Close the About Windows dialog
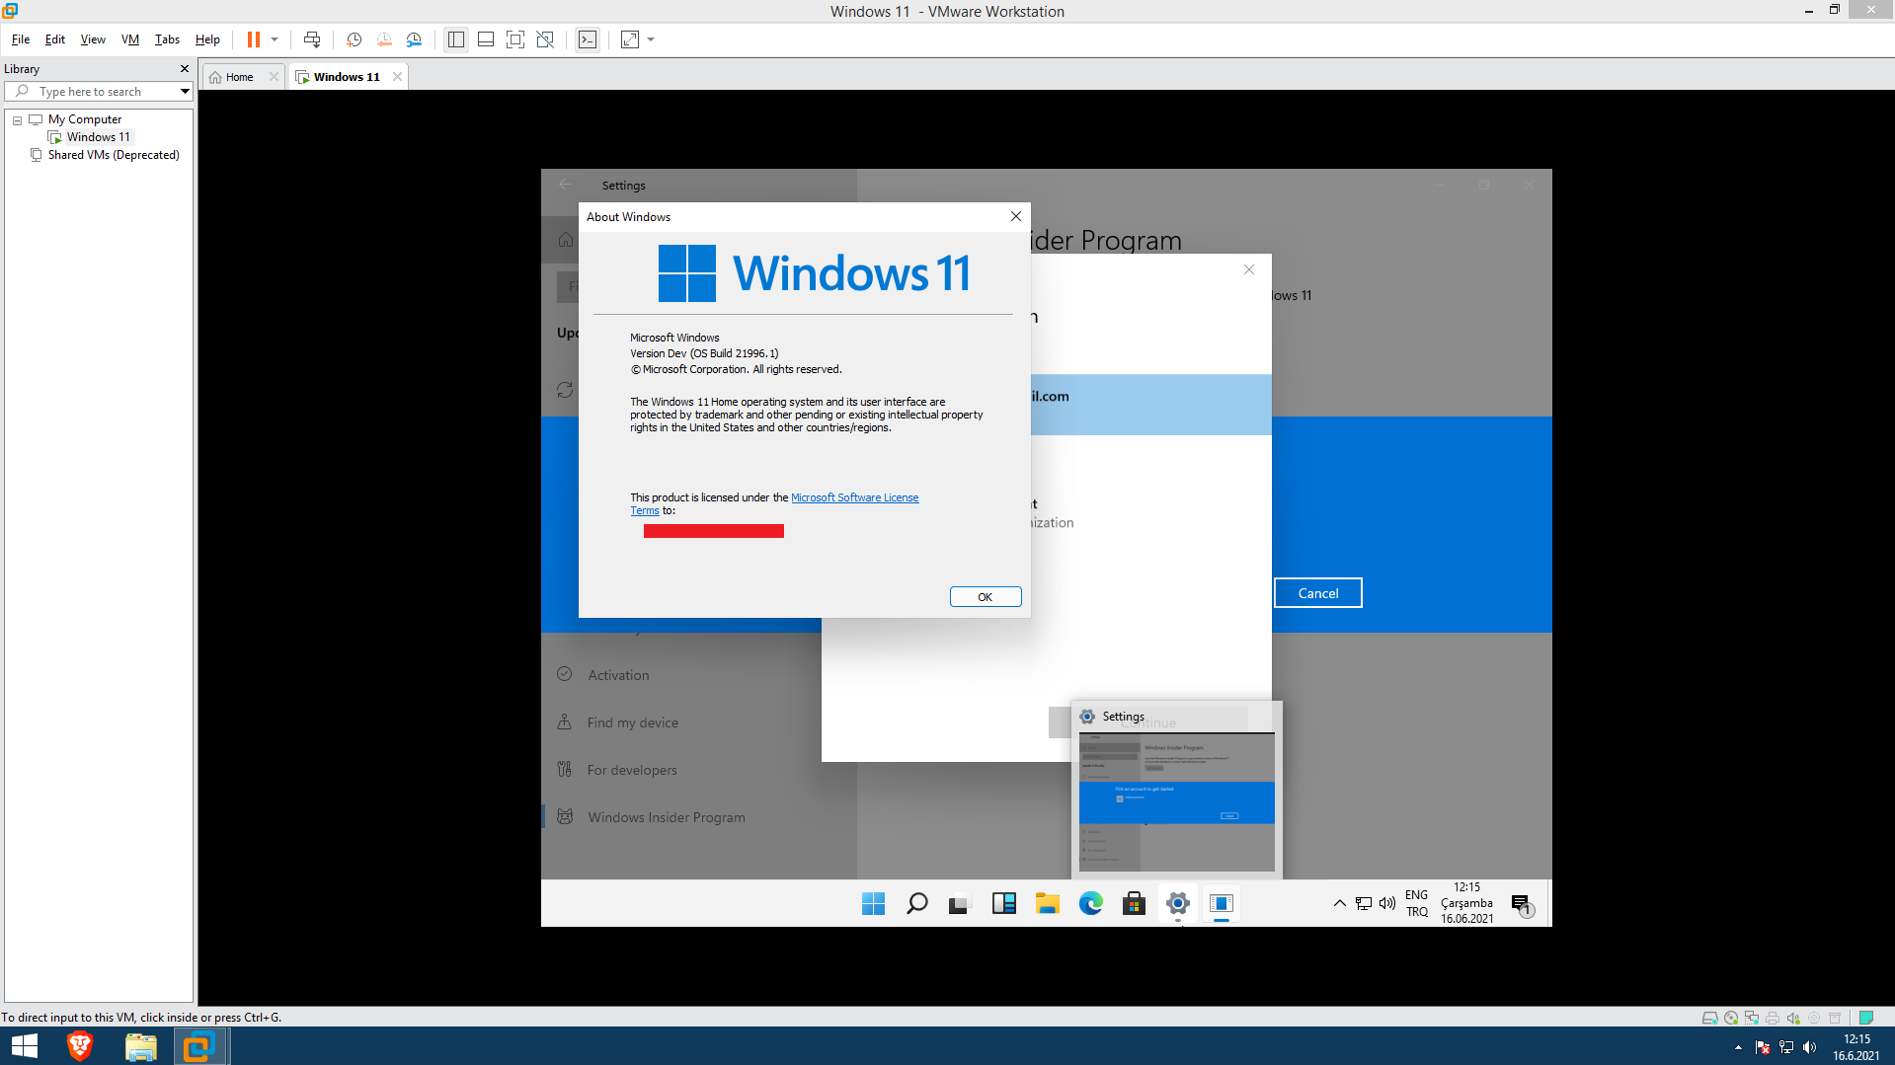Image resolution: width=1895 pixels, height=1065 pixels. (x=1015, y=217)
